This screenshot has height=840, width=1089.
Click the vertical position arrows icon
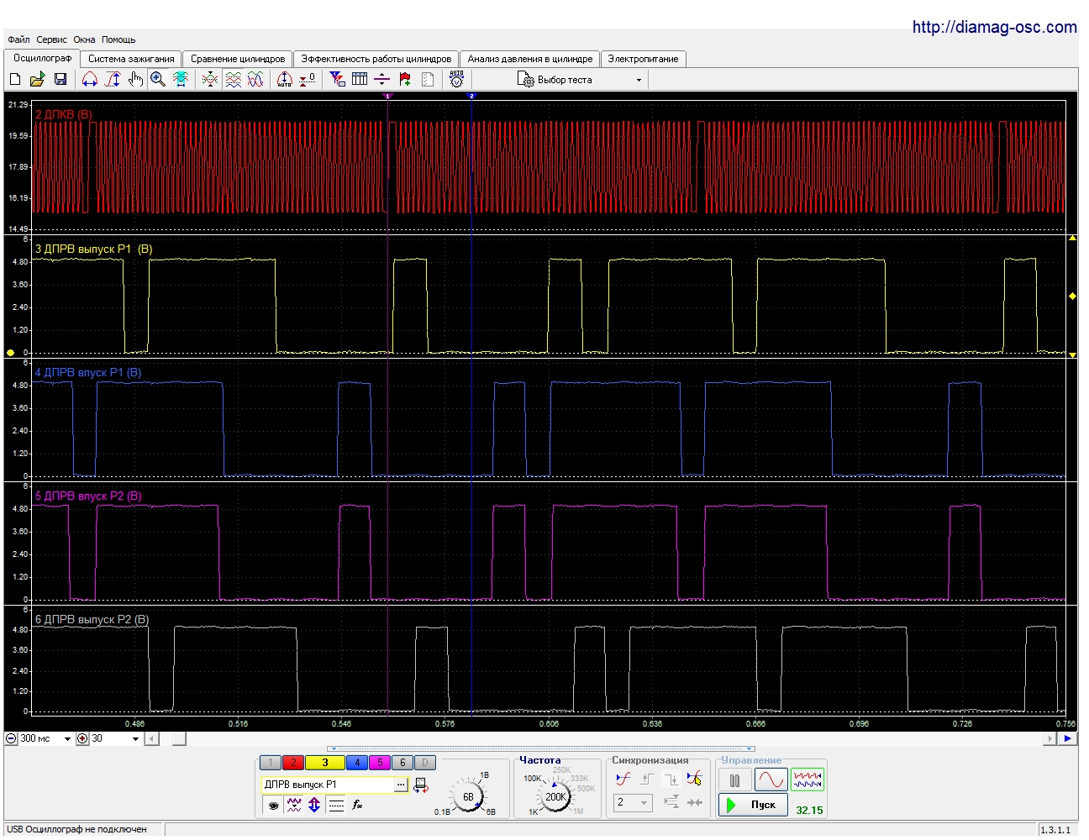[314, 805]
